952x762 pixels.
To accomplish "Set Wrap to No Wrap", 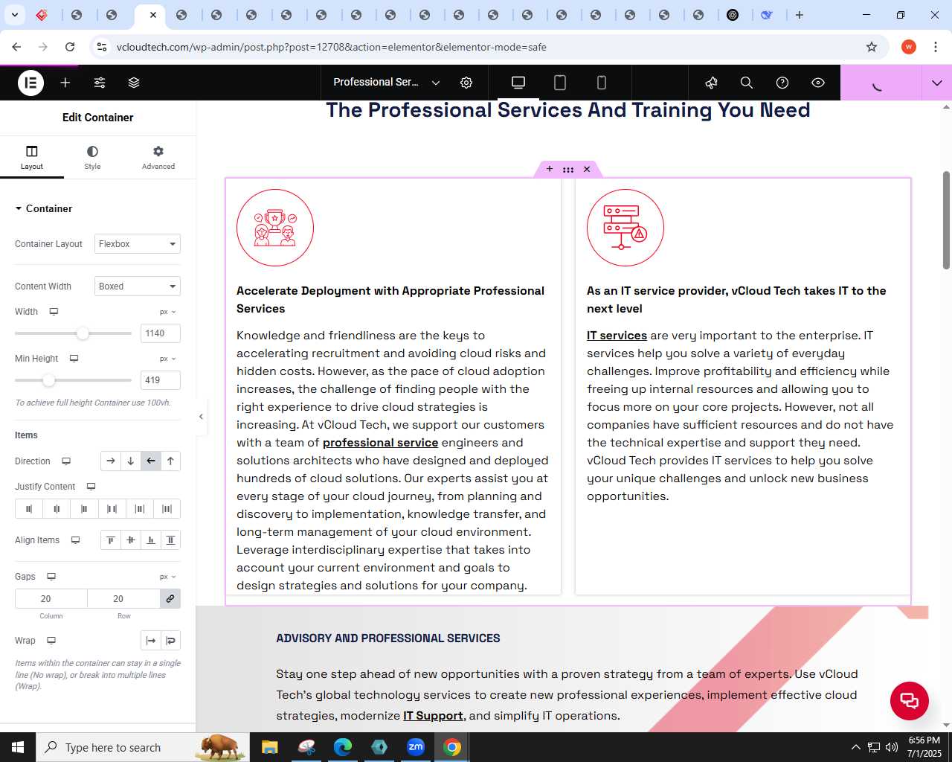I will [x=151, y=641].
